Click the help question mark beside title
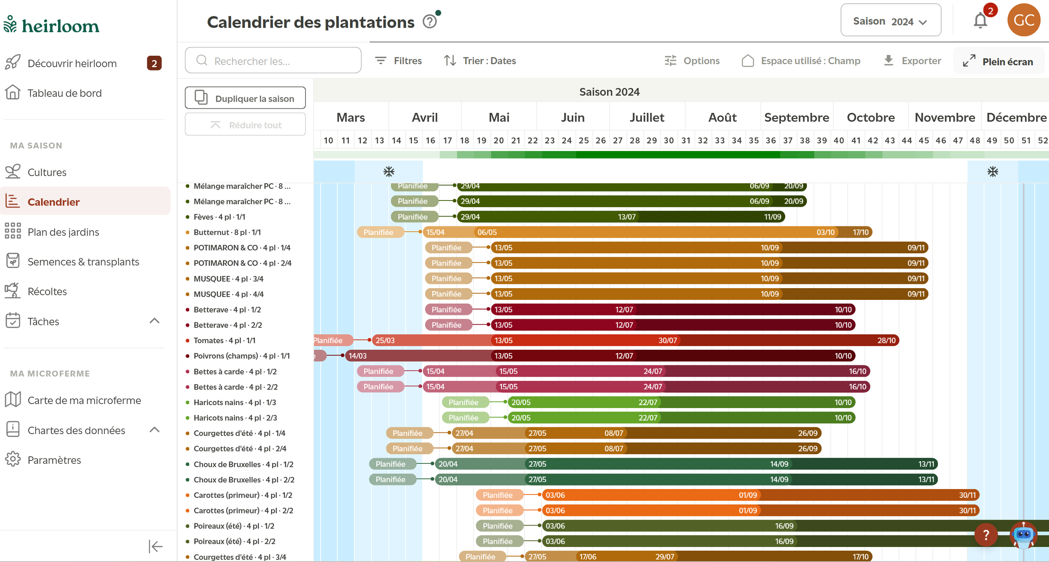 click(x=430, y=21)
